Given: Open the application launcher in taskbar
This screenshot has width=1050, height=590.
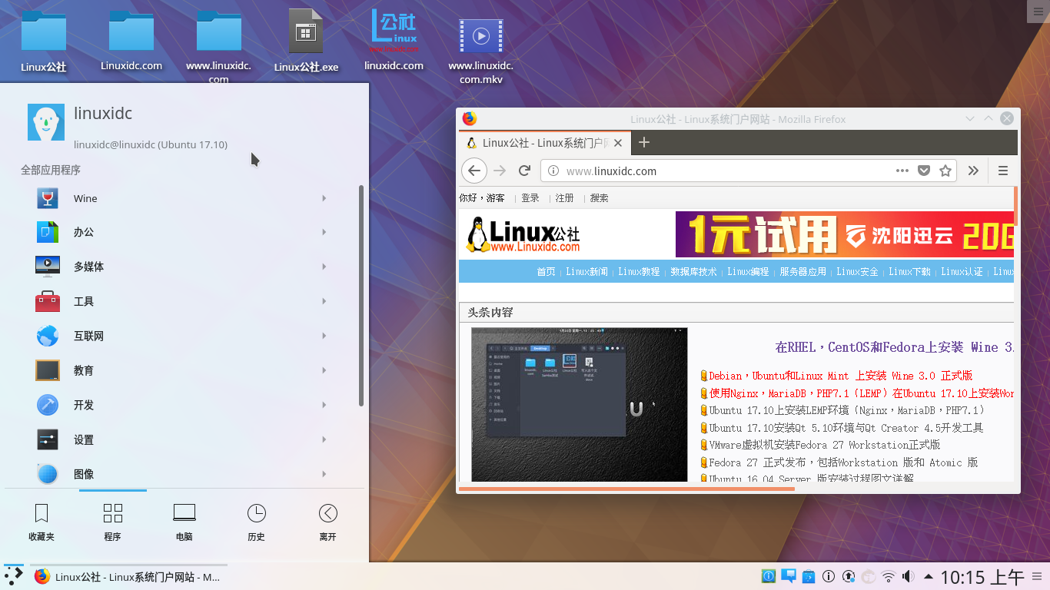Looking at the screenshot, I should click(x=13, y=576).
